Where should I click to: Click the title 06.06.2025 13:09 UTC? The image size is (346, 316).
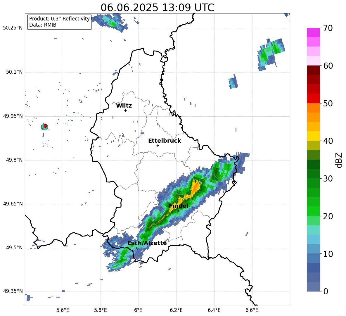[158, 8]
